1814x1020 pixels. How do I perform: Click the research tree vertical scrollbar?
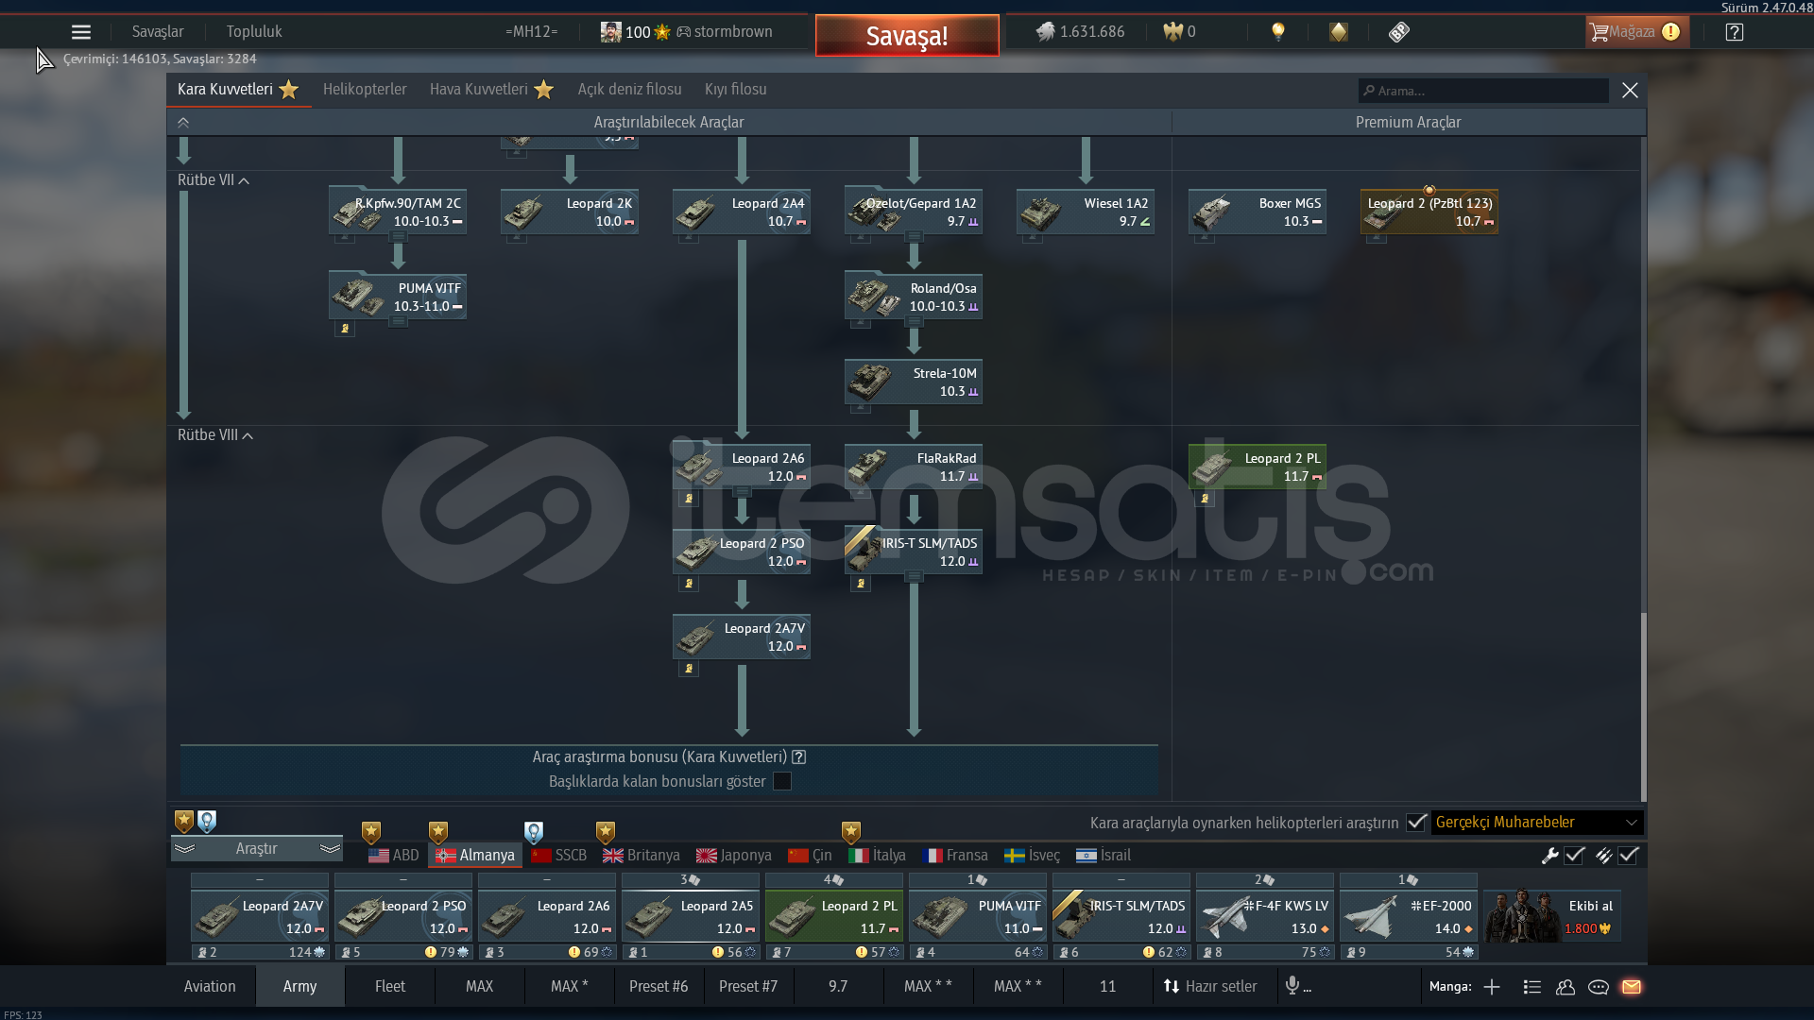1643,708
